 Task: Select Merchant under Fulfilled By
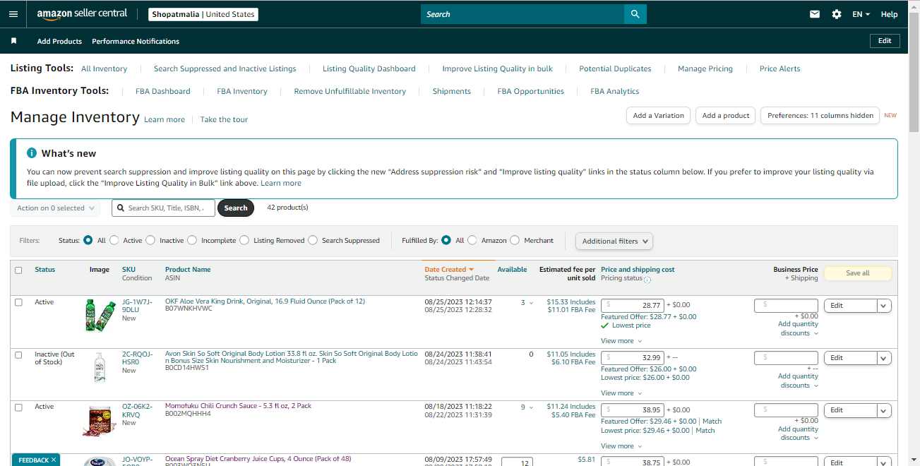pyautogui.click(x=515, y=240)
